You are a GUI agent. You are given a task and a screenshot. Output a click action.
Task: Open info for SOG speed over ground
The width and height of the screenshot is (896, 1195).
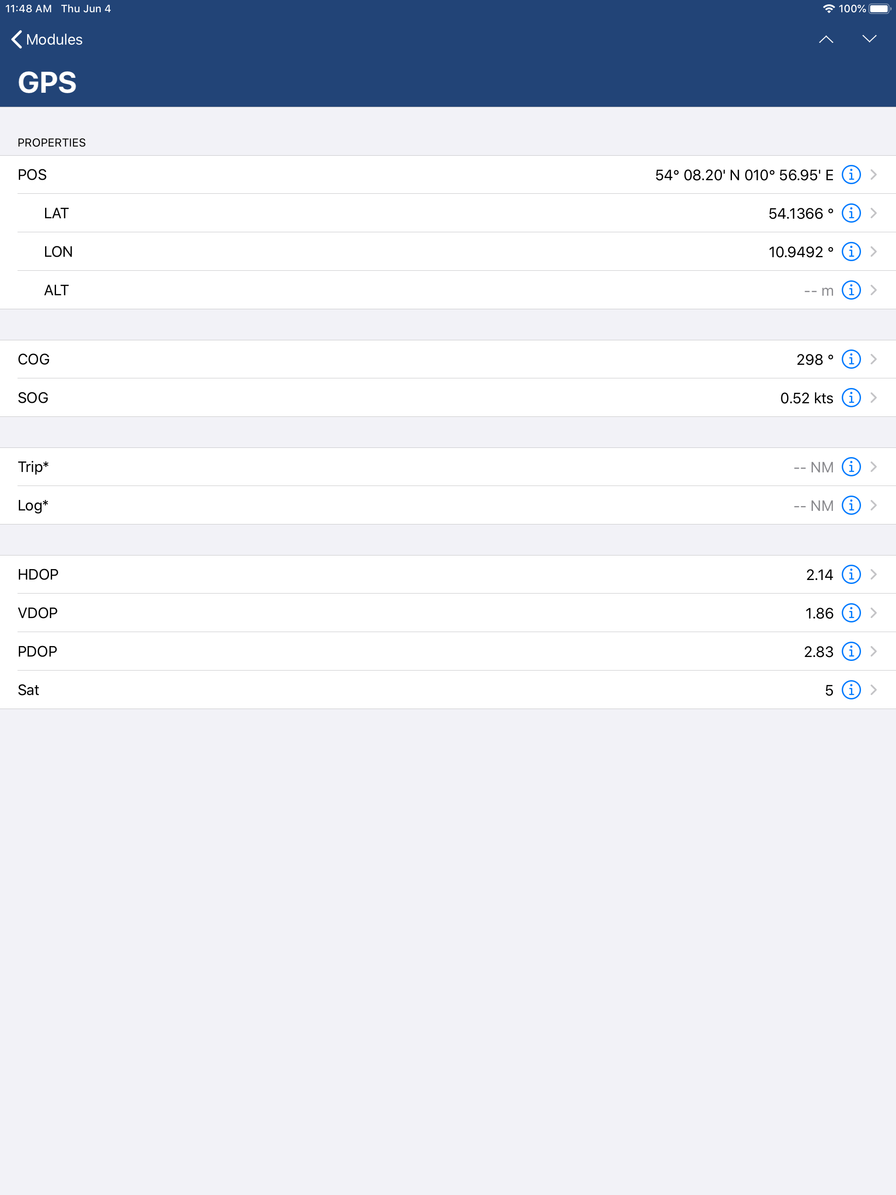pyautogui.click(x=851, y=398)
